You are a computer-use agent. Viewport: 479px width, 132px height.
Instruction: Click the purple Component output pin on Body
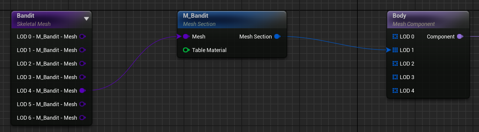tap(460, 37)
